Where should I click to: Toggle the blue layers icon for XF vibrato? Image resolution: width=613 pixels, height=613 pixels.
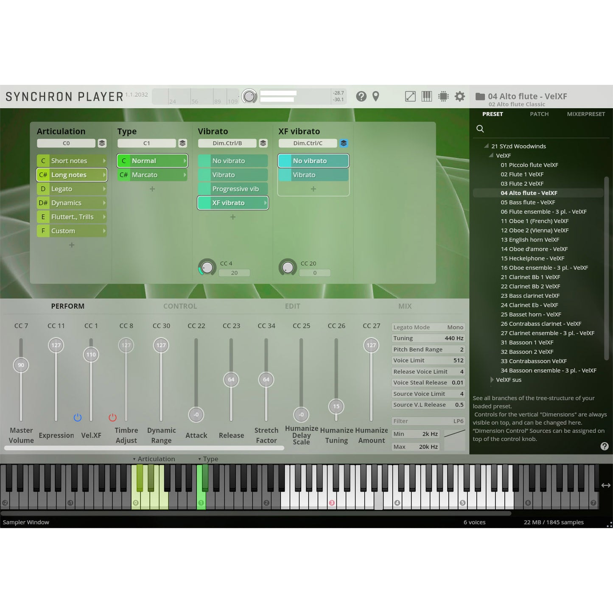click(344, 143)
